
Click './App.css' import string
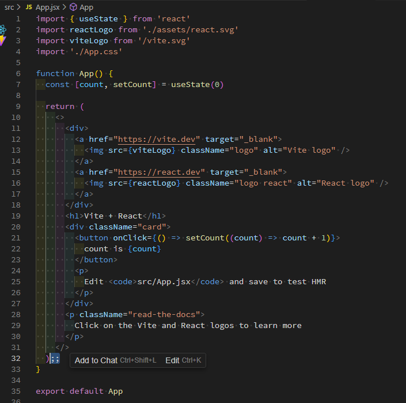point(96,51)
